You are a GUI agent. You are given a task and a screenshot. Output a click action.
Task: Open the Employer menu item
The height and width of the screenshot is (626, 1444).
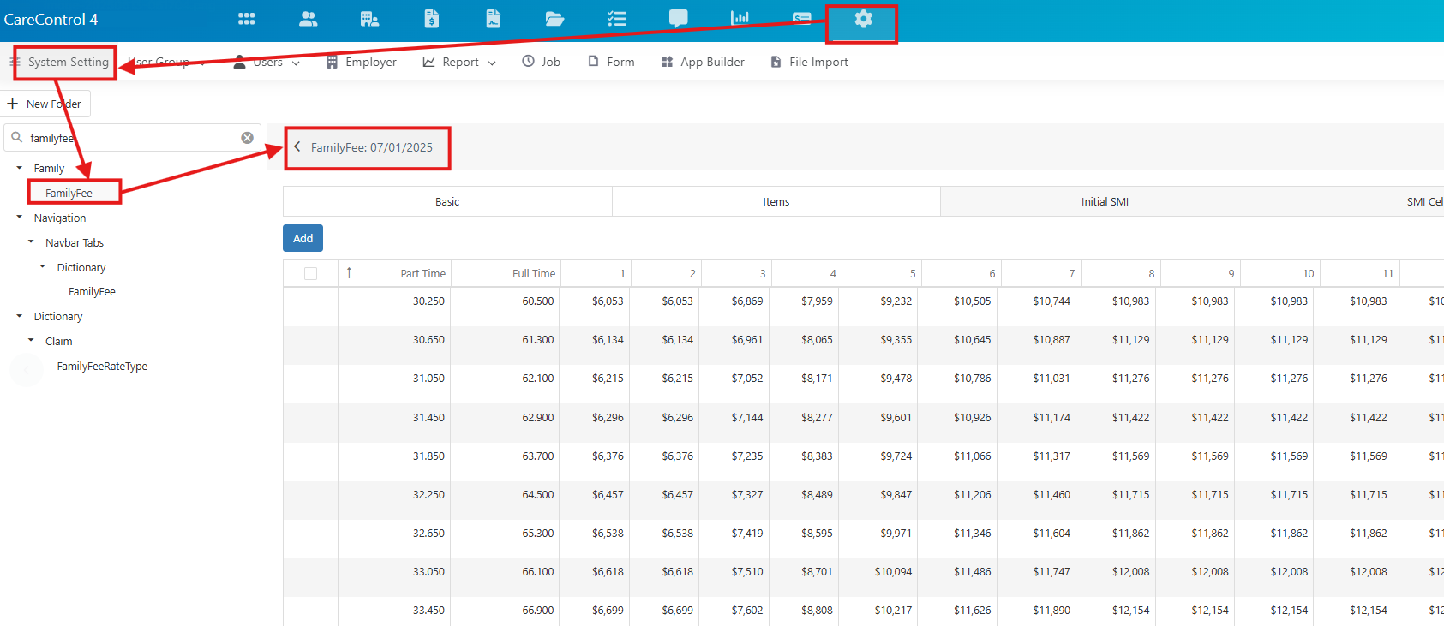362,62
